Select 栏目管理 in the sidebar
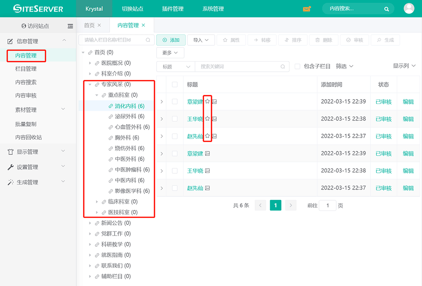Viewport: 422px width, 286px height. click(x=26, y=69)
